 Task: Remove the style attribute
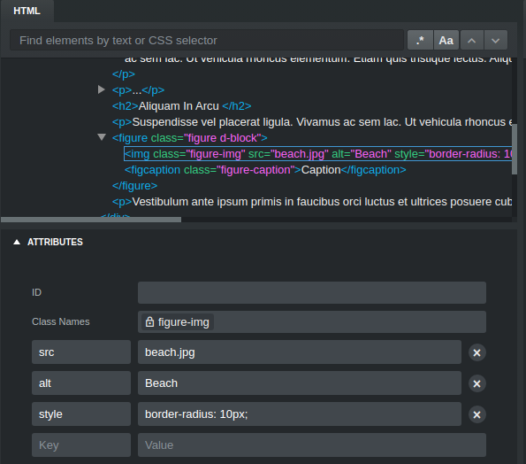(477, 414)
